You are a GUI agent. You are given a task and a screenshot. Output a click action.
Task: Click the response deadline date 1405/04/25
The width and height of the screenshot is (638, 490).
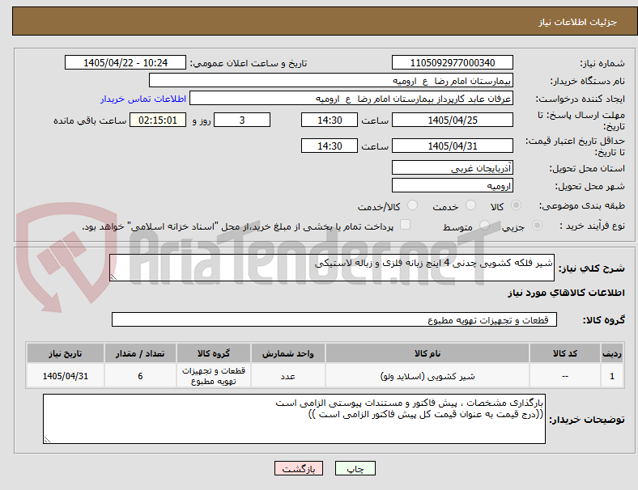pyautogui.click(x=452, y=120)
